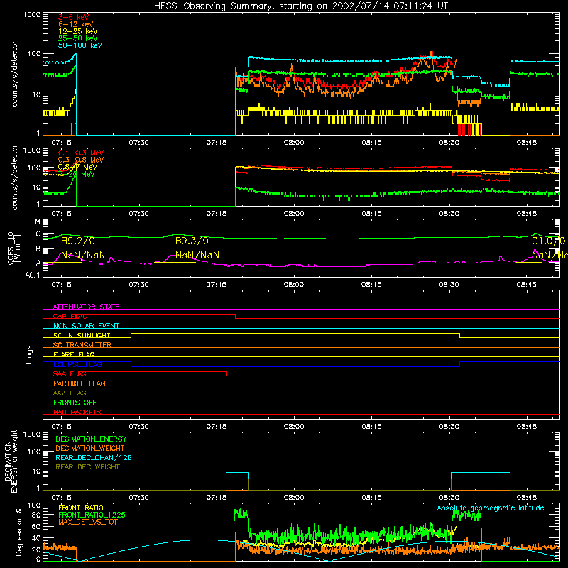Click the cyan decimation box near 07:47
Screen dimensions: 568x568
tap(237, 481)
